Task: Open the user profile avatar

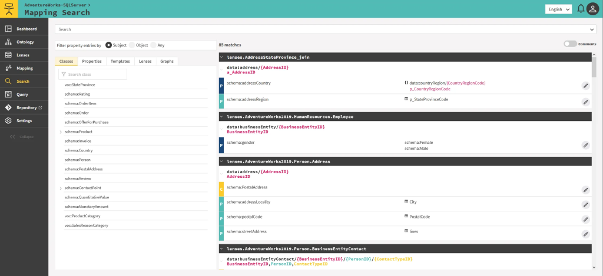Action: [593, 9]
